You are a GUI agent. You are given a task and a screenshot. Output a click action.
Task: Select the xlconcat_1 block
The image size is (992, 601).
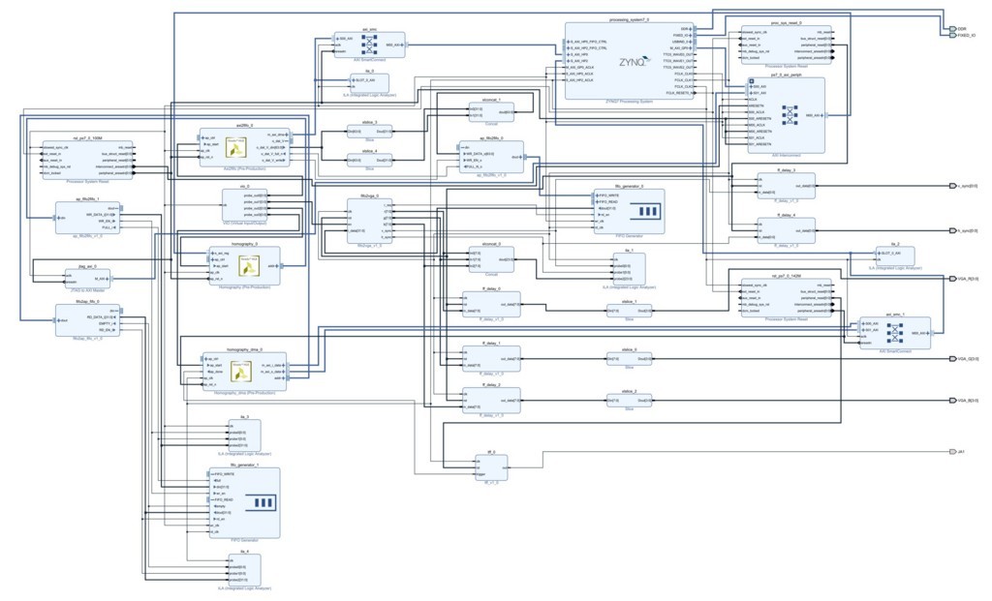pos(491,112)
